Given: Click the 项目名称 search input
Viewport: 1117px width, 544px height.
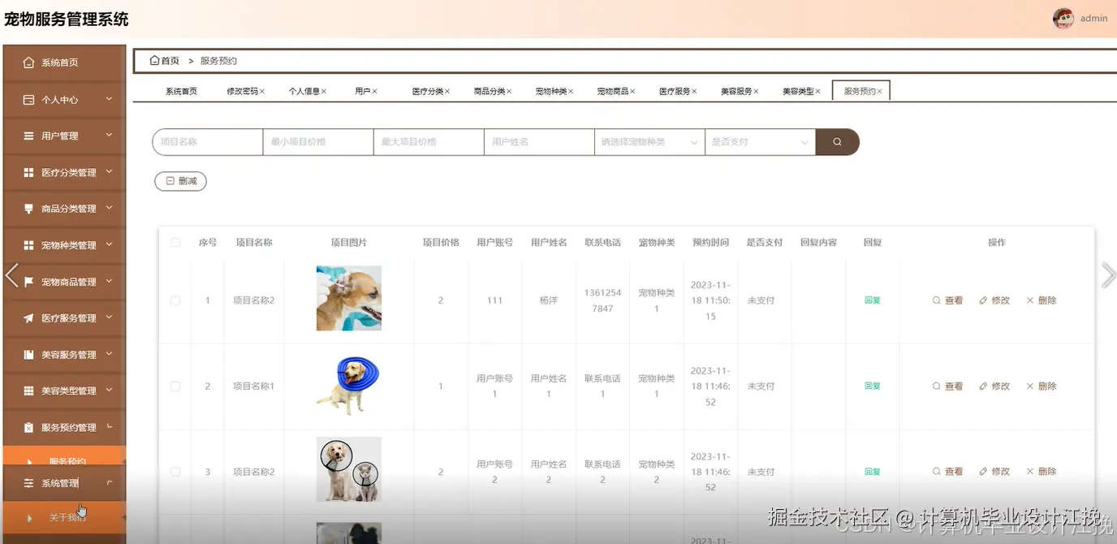Looking at the screenshot, I should [208, 142].
